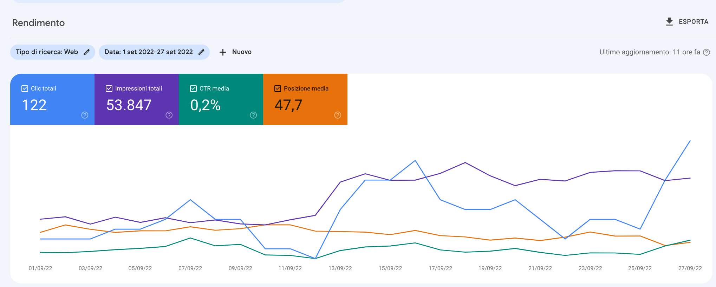Open the ESPORTA export button
The height and width of the screenshot is (287, 716).
[687, 22]
